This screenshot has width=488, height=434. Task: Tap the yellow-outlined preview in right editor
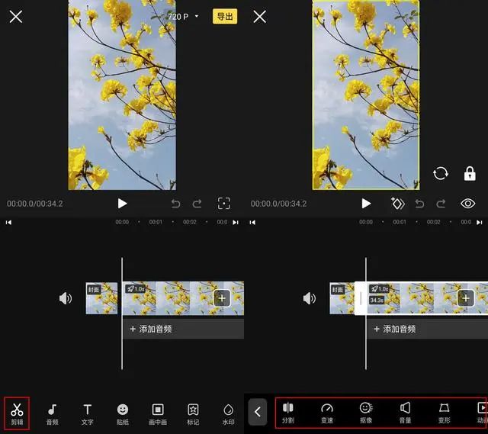(x=366, y=95)
